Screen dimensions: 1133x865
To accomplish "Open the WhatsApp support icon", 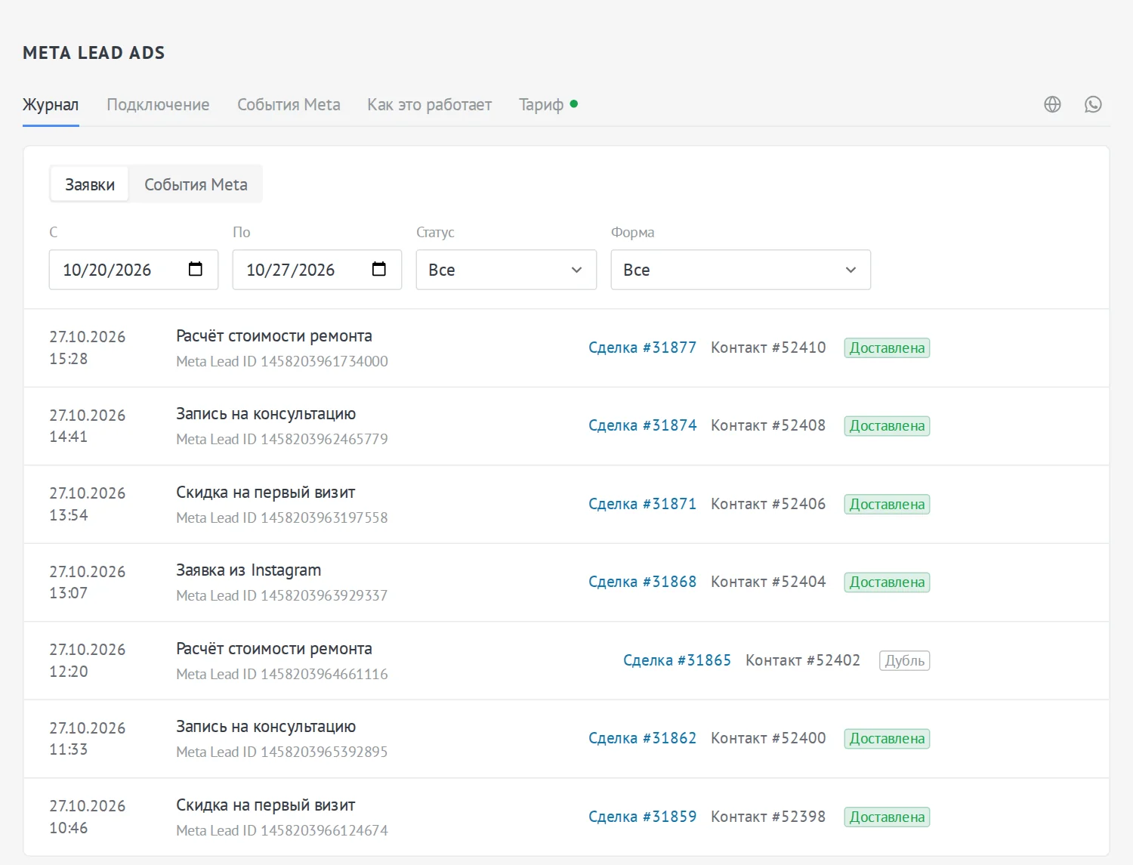I will tap(1093, 104).
